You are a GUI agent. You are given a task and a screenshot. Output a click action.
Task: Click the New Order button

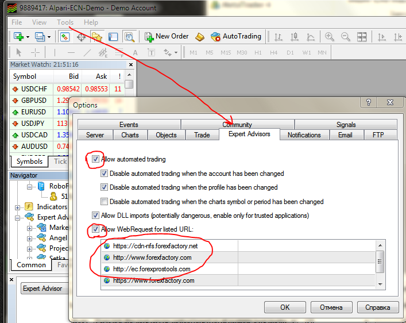click(x=167, y=37)
